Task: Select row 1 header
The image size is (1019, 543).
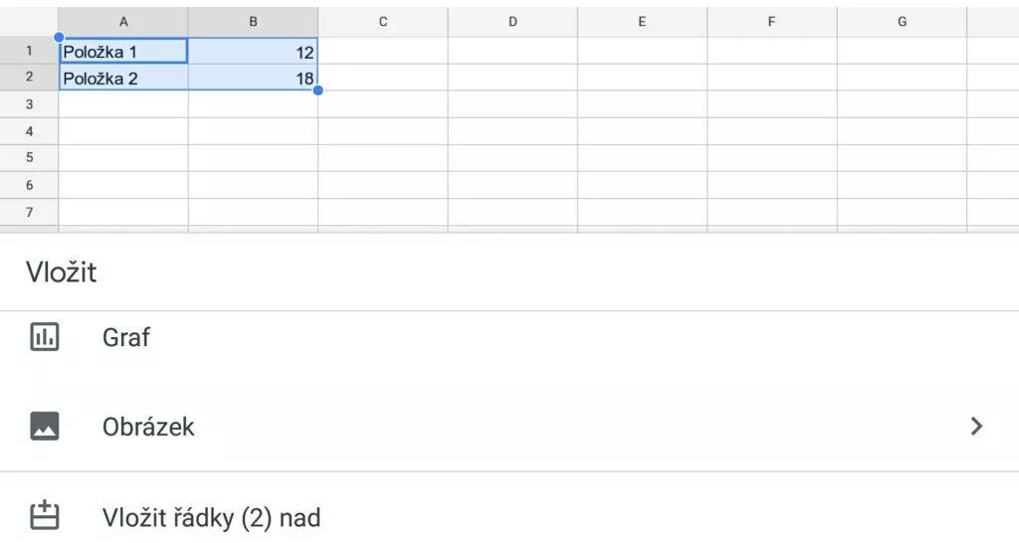Action: point(29,51)
